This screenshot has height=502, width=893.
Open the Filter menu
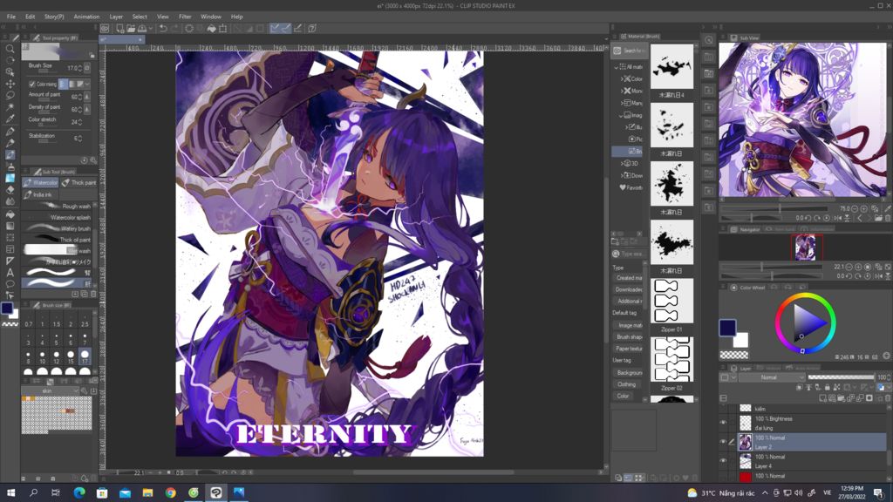[x=185, y=17]
